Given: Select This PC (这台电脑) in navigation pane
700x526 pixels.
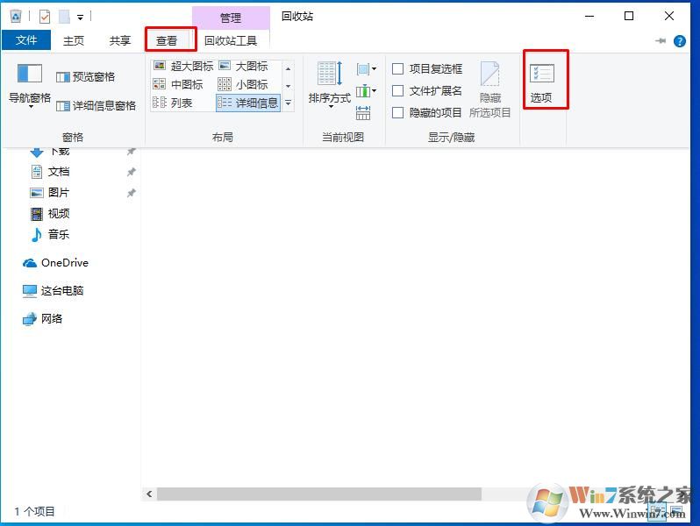Looking at the screenshot, I should click(53, 291).
